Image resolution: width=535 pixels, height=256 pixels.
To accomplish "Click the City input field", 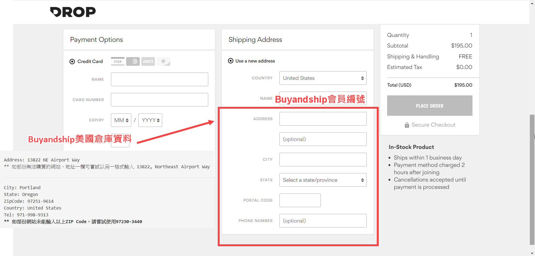I will (x=323, y=160).
